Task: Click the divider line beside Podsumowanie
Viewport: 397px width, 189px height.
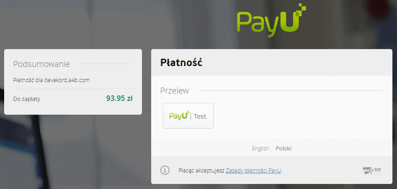Action: click(x=106, y=64)
